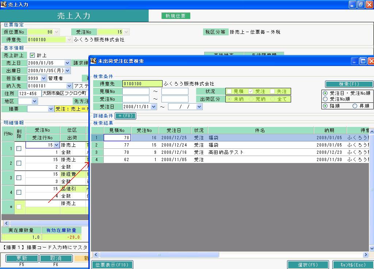Image resolution: width=374 pixels, height=269 pixels.
Task: Enable the 見積 status checkbox
Action: [x=229, y=91]
